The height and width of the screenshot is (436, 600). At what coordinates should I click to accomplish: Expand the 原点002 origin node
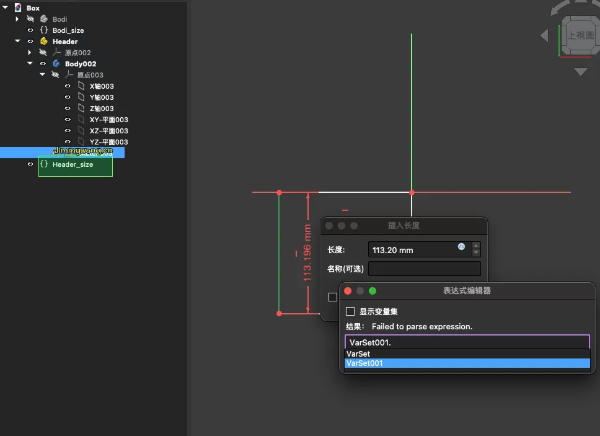click(x=30, y=53)
